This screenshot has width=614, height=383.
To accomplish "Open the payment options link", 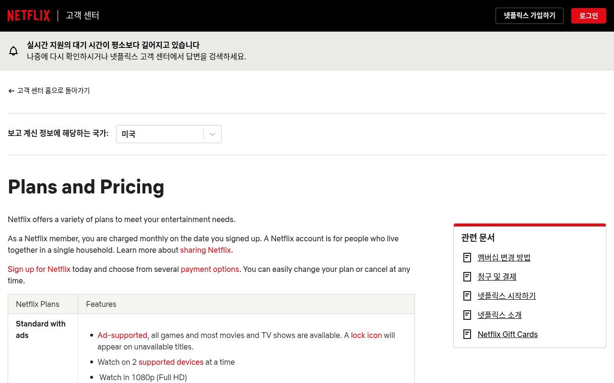I will [x=210, y=269].
